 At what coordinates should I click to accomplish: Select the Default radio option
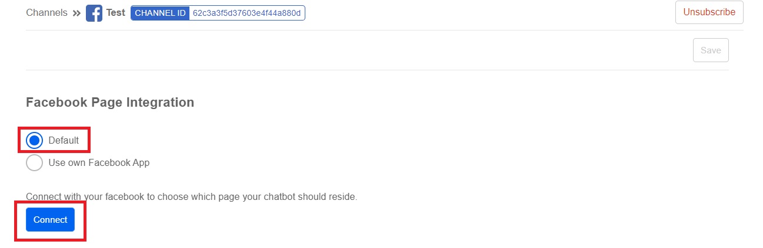[x=35, y=141]
